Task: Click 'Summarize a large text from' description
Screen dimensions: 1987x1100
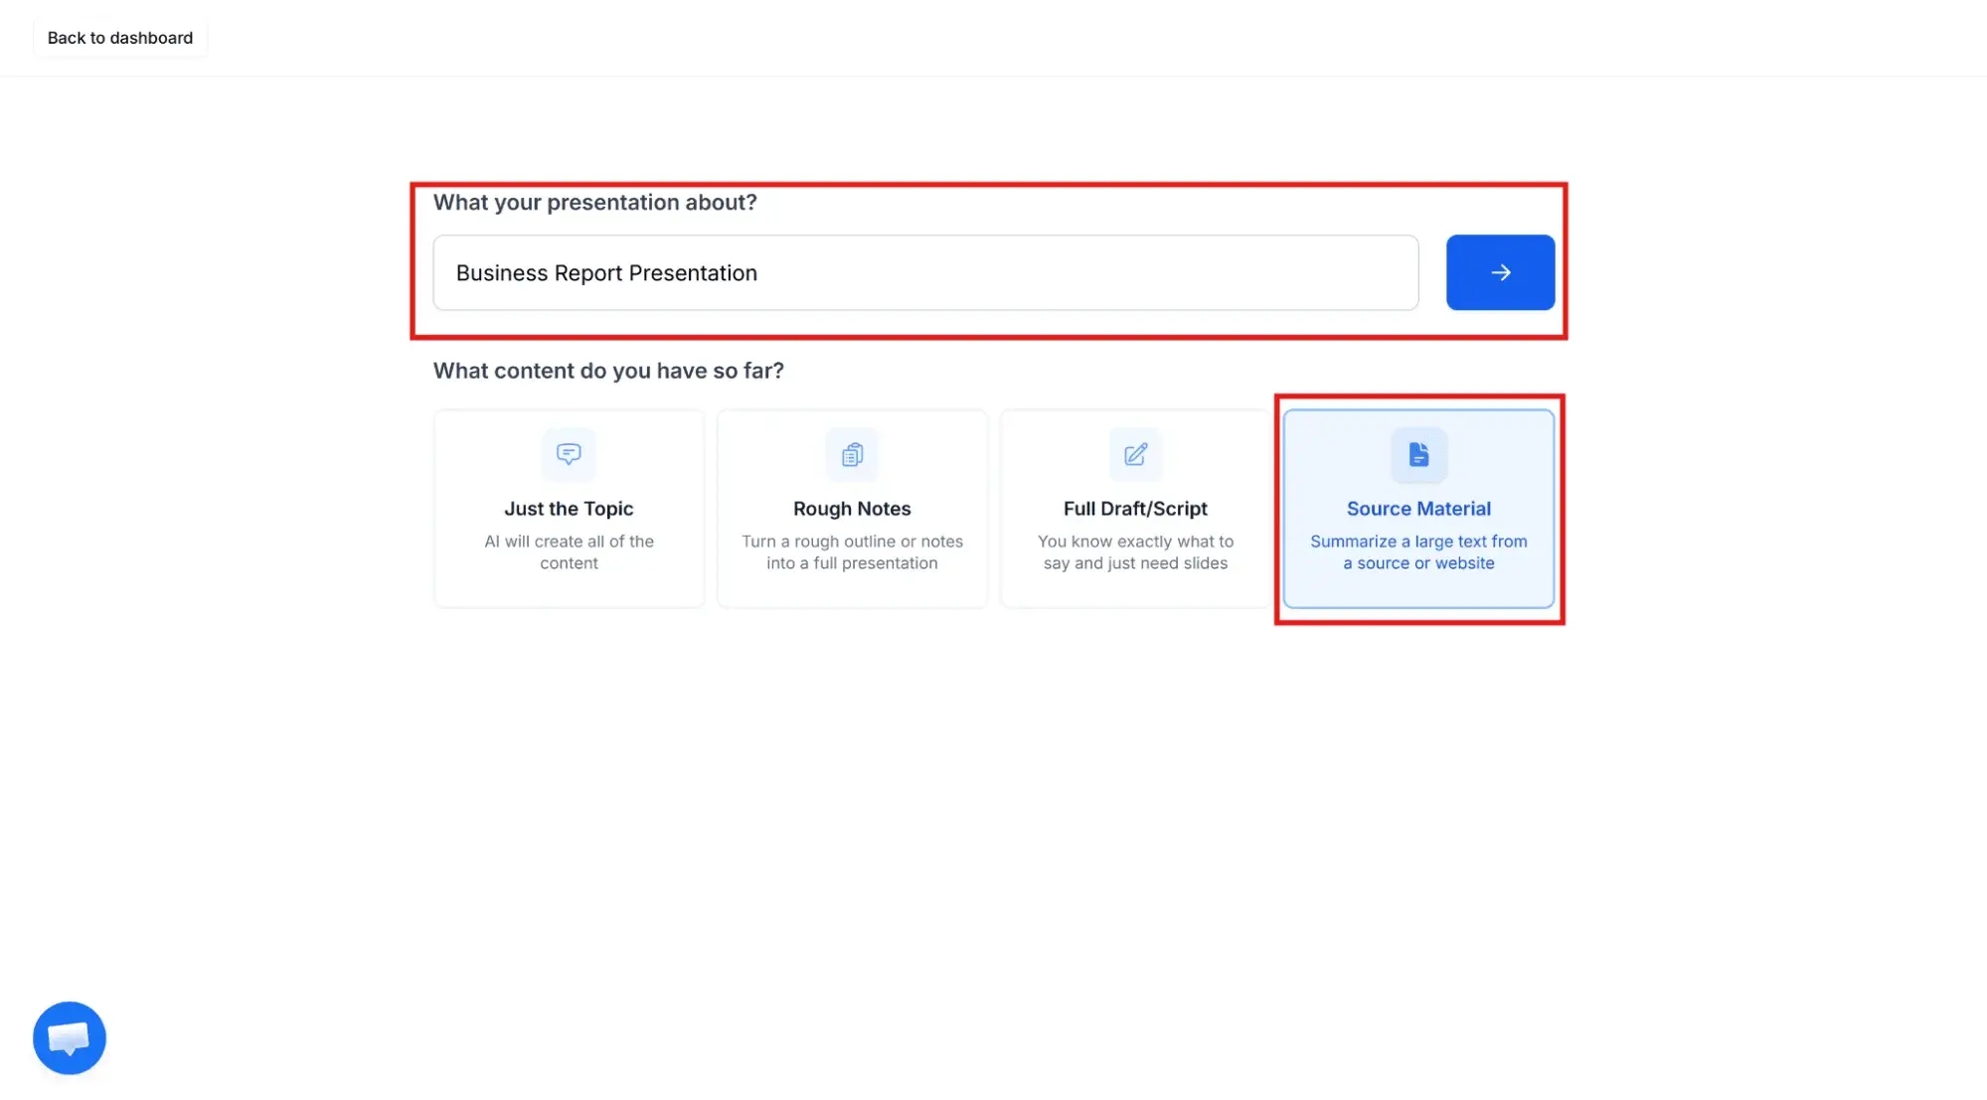Action: [1418, 552]
